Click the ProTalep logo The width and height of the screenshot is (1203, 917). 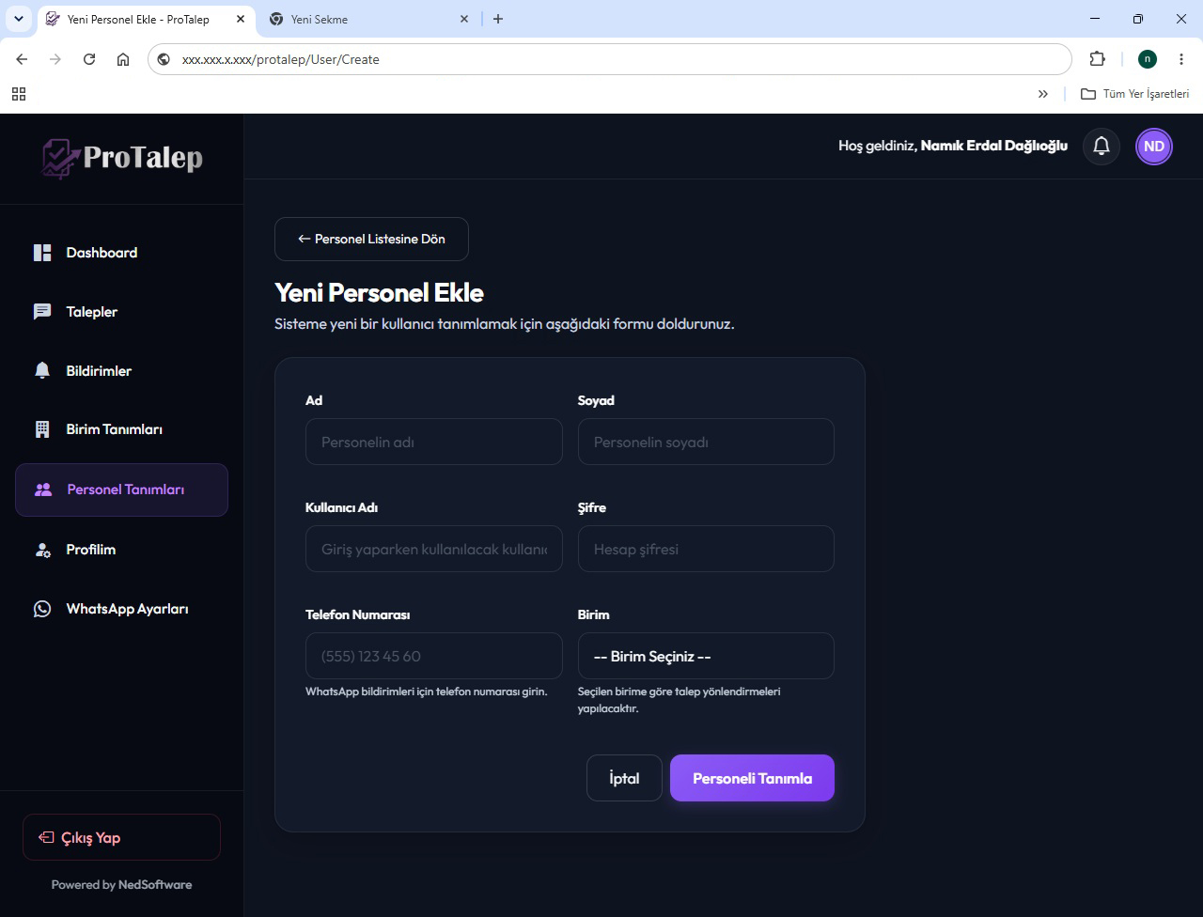[x=122, y=158]
